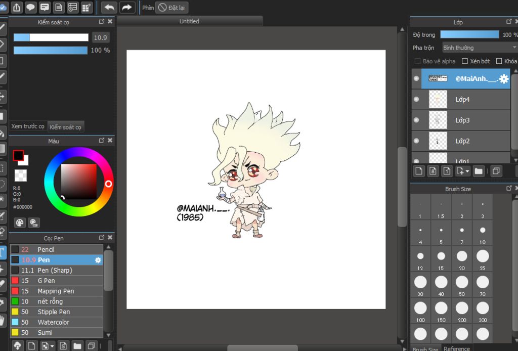The height and width of the screenshot is (351, 518).
Task: Click the Undo arrow in top toolbar
Action: click(x=109, y=7)
